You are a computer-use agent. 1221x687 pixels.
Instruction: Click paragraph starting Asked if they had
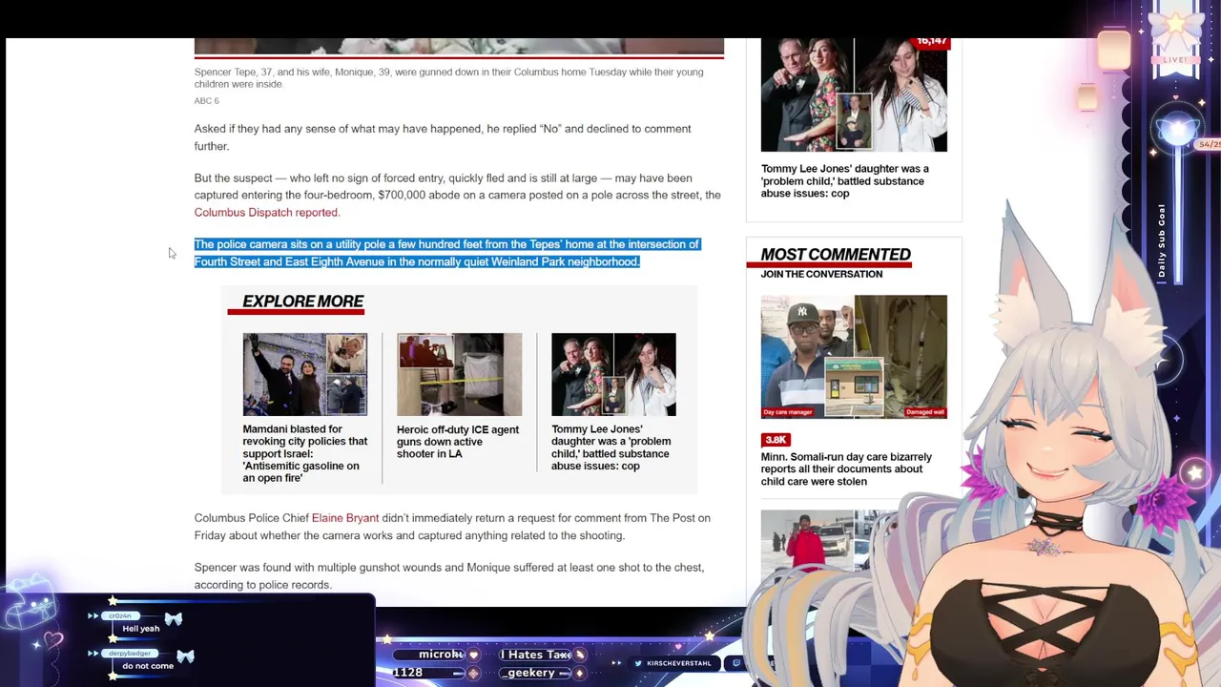pyautogui.click(x=443, y=137)
